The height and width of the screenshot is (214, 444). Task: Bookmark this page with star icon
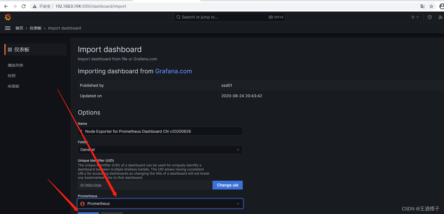(x=431, y=6)
